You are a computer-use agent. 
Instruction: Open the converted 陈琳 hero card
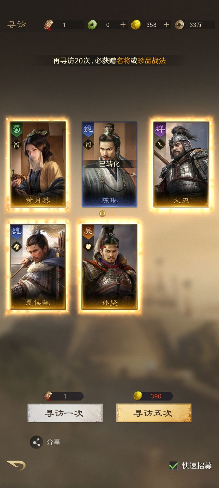109,164
